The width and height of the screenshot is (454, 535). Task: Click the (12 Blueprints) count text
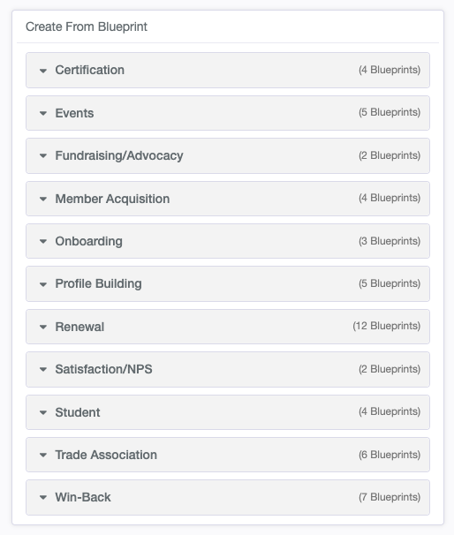[x=386, y=326]
